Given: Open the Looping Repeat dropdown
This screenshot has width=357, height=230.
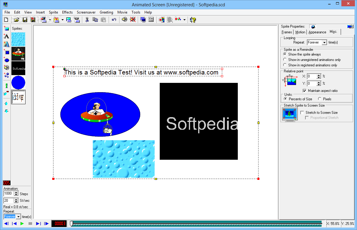Looking at the screenshot, I should (x=325, y=42).
